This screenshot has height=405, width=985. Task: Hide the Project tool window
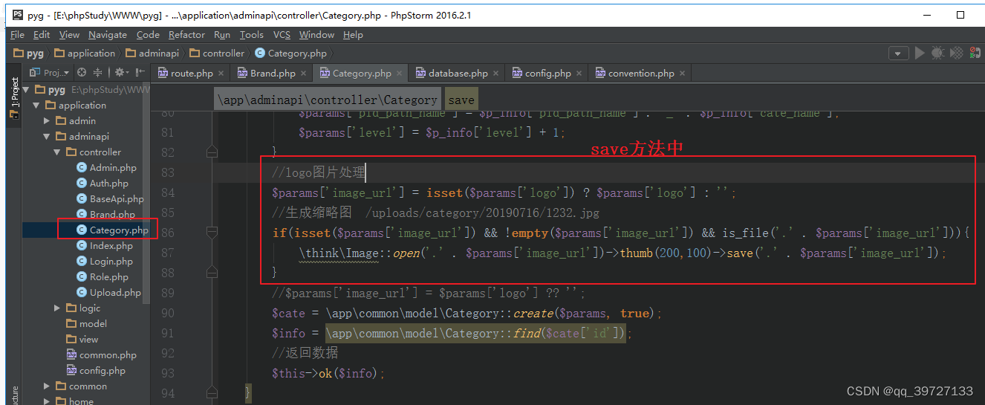click(x=140, y=72)
